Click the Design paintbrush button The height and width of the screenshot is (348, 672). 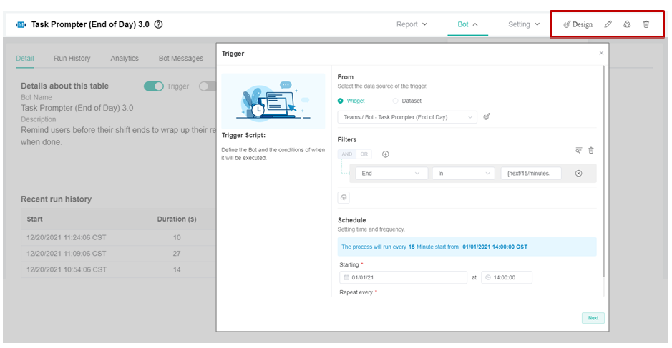578,24
